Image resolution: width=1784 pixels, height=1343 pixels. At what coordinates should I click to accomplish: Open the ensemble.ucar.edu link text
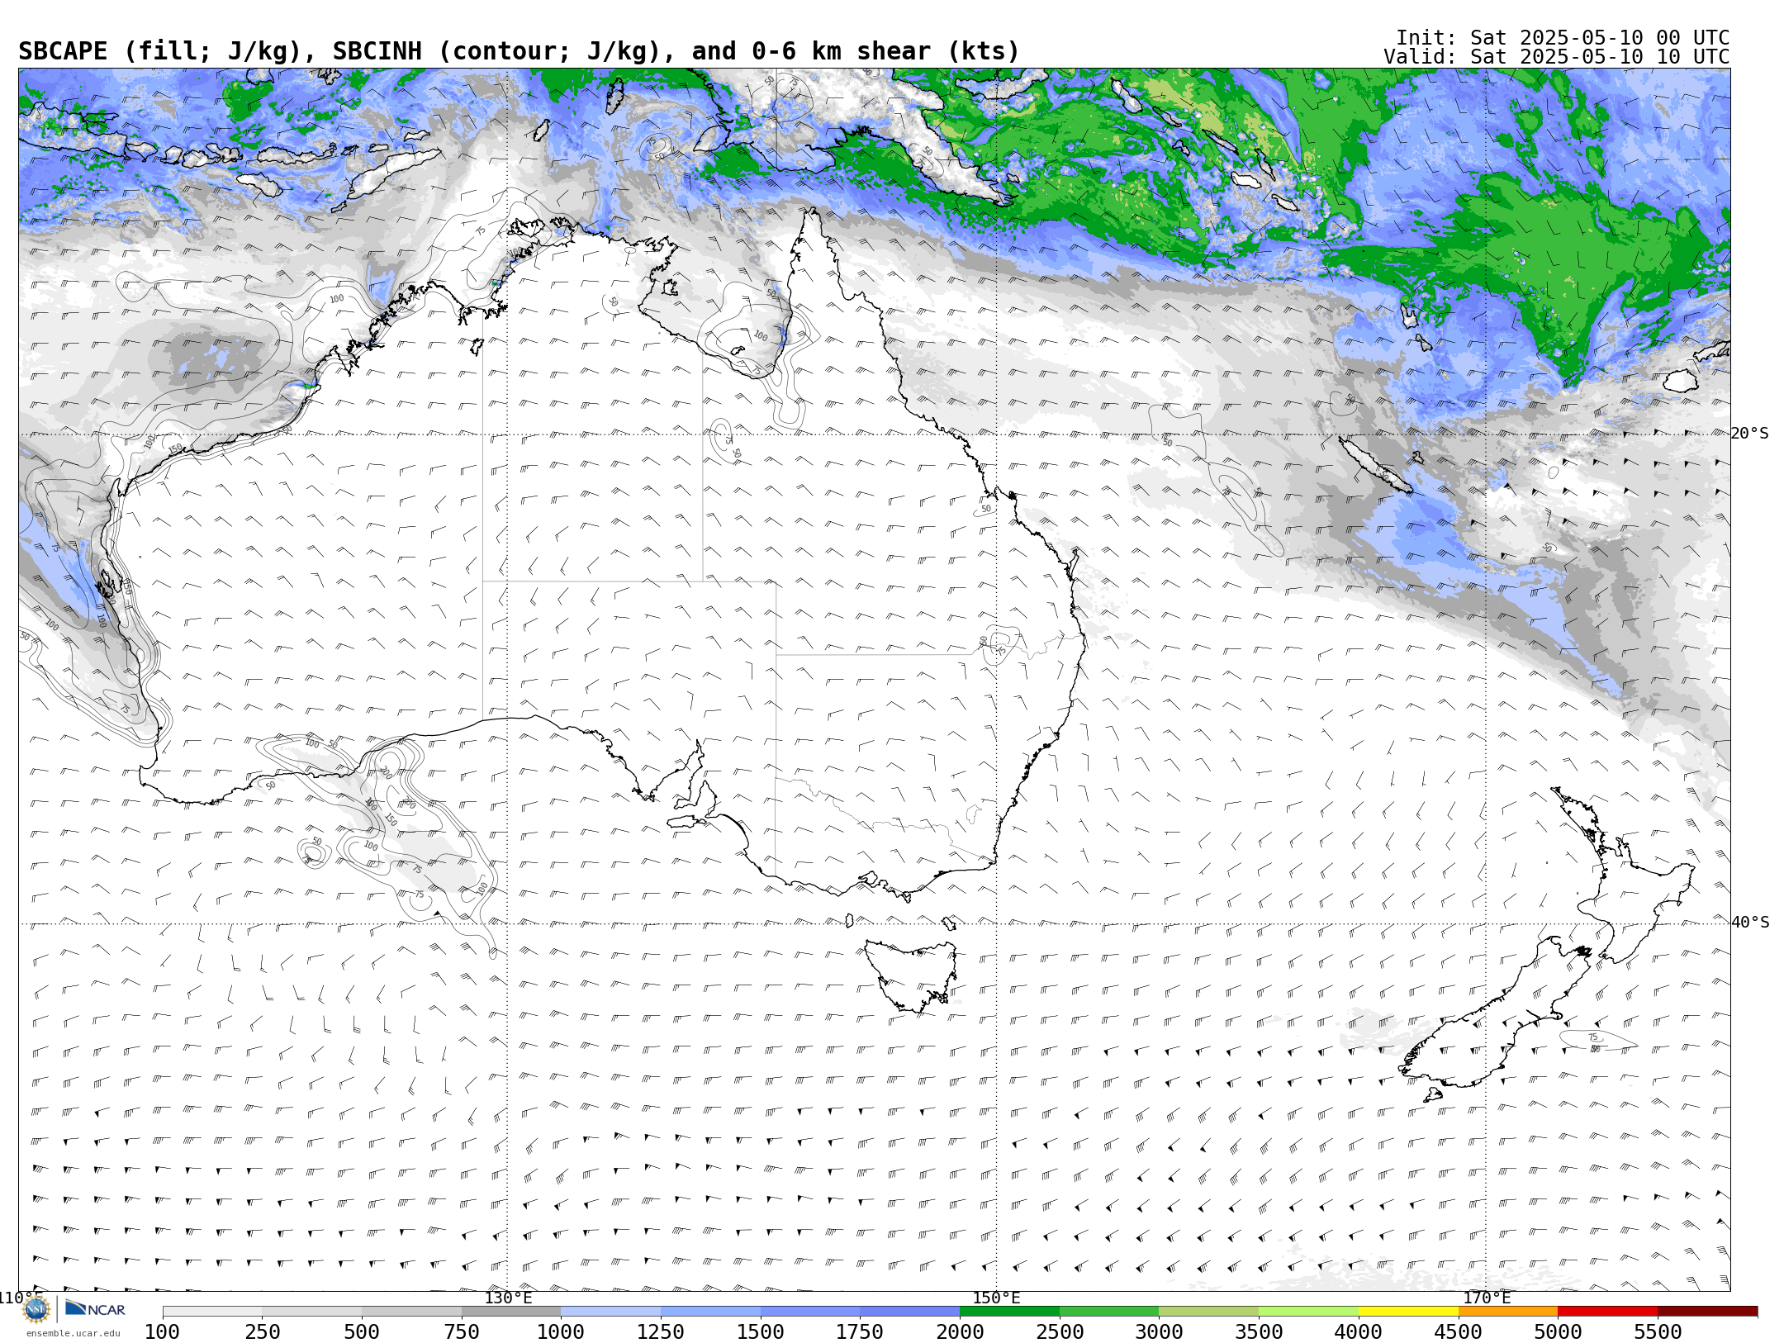point(73,1333)
